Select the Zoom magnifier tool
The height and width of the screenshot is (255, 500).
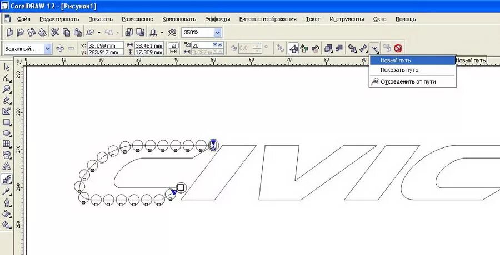click(x=6, y=89)
